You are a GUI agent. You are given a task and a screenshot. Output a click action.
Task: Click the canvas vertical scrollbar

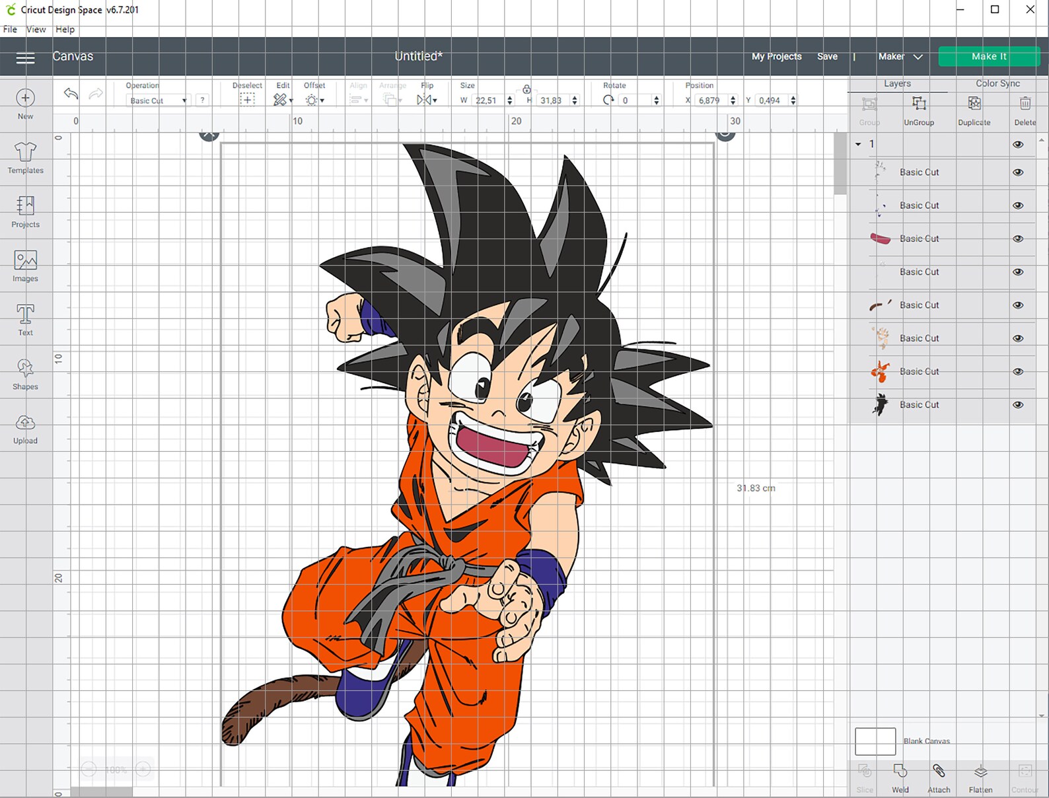840,163
